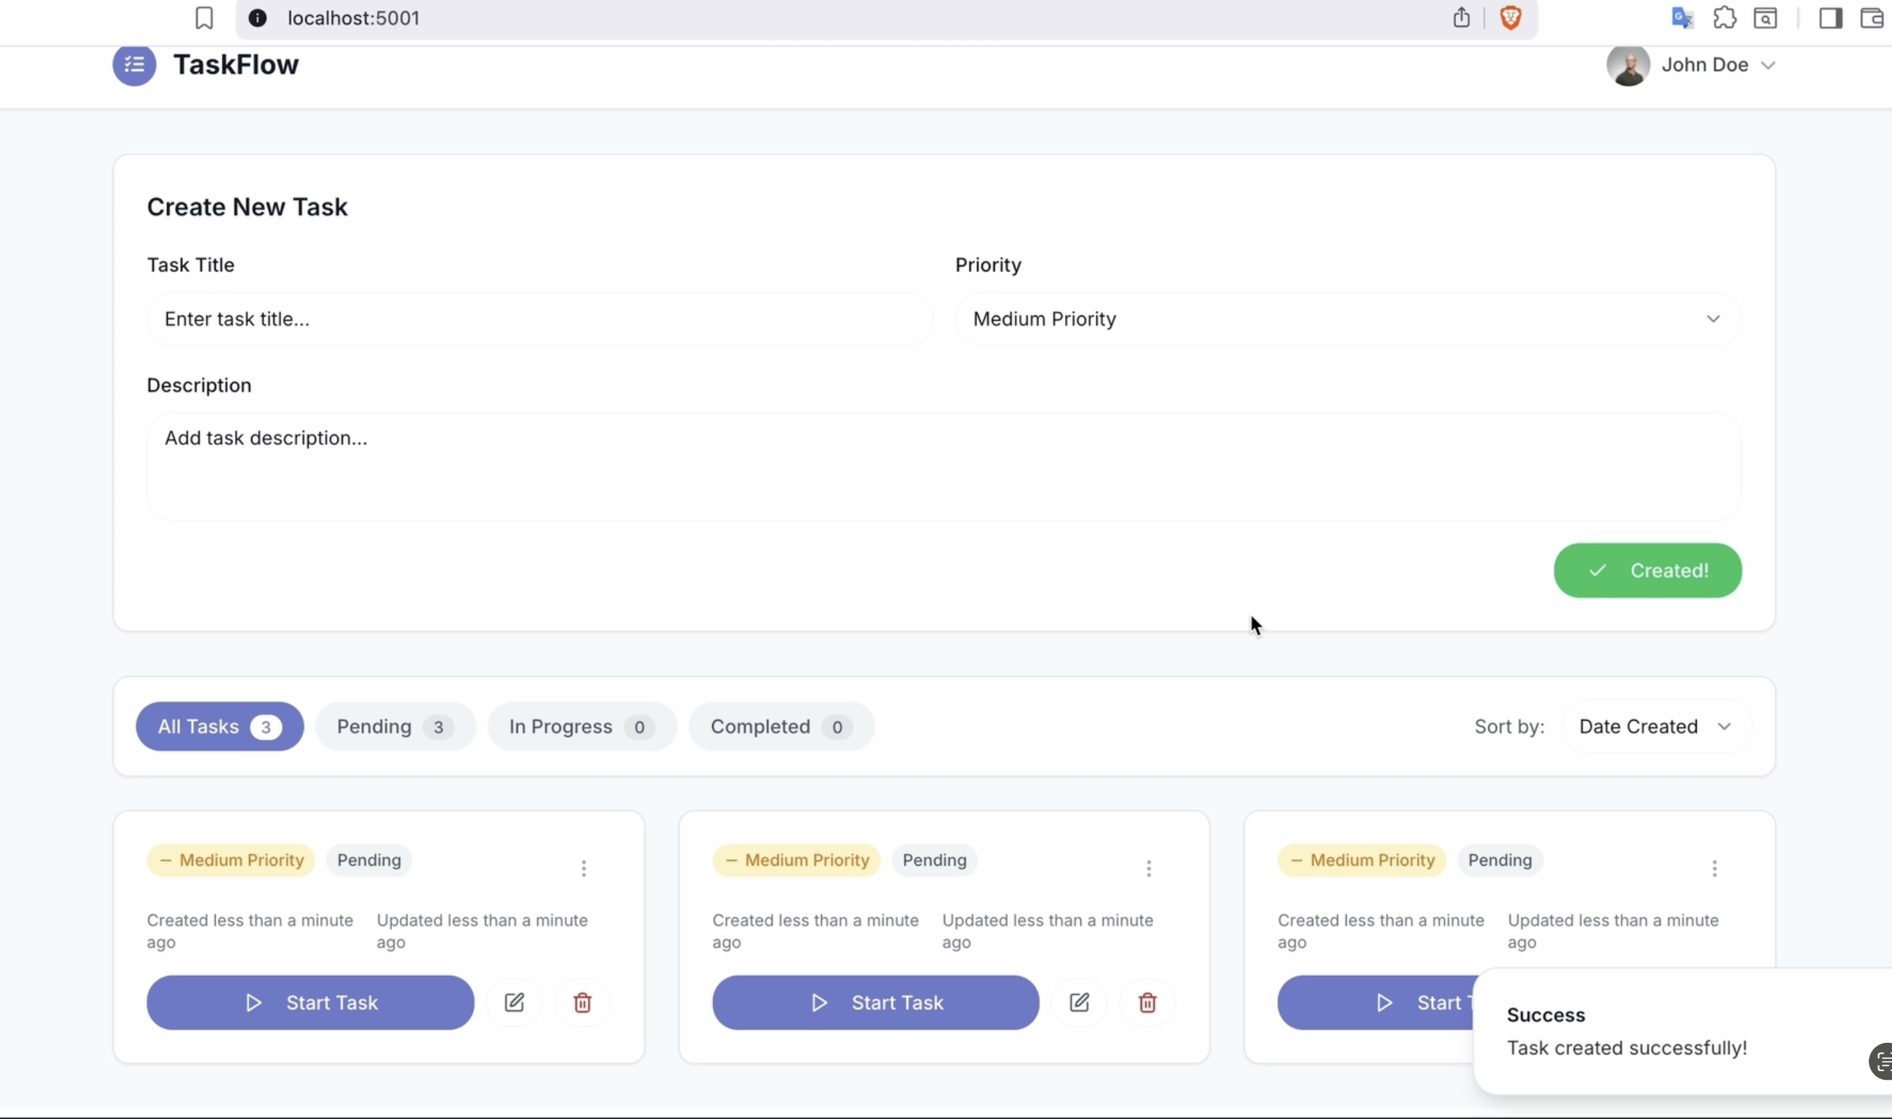
Task: Open the browser extensions puzzle icon
Action: [x=1725, y=18]
